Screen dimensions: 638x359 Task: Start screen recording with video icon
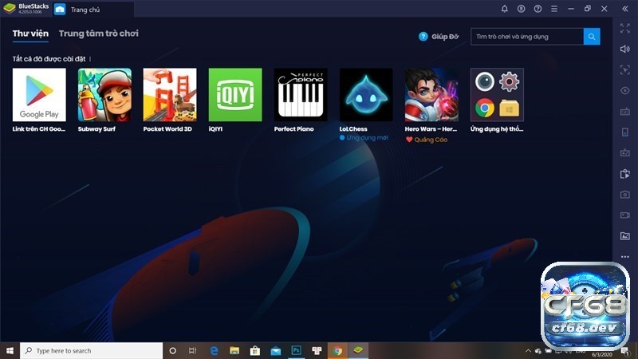[x=625, y=215]
